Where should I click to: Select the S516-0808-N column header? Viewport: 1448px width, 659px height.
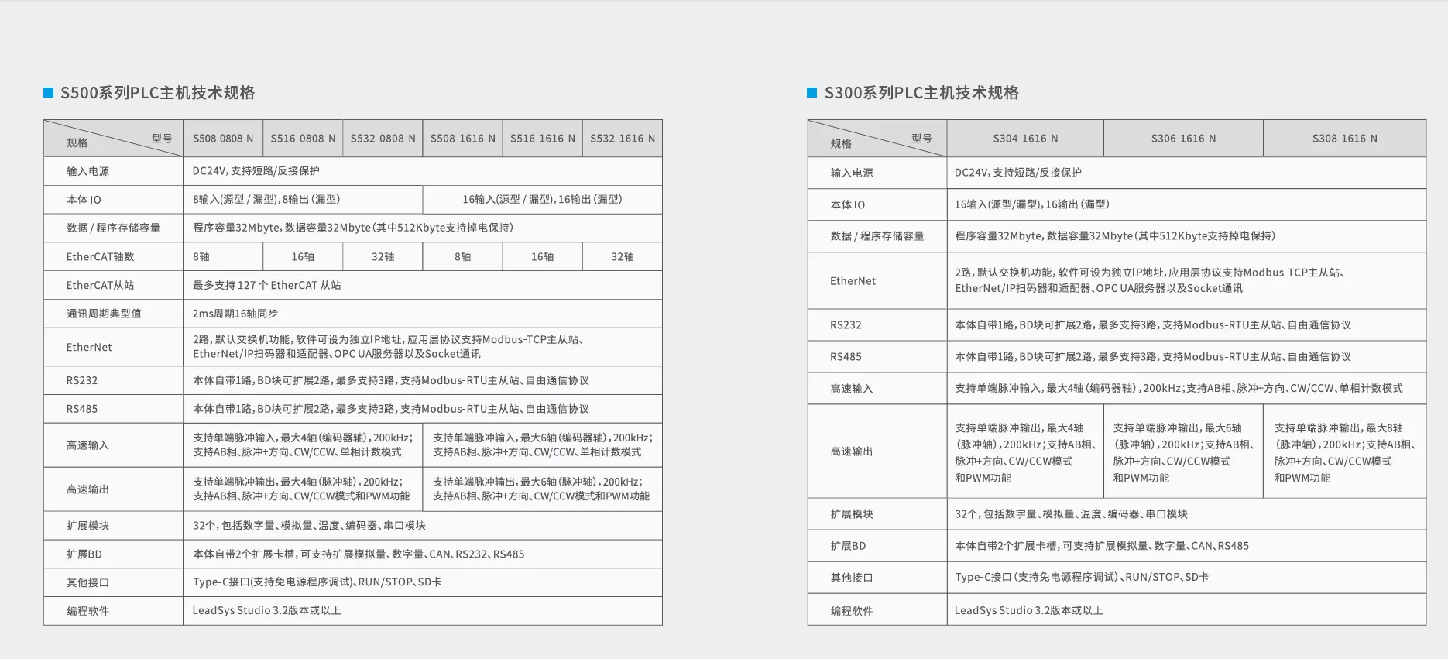303,139
